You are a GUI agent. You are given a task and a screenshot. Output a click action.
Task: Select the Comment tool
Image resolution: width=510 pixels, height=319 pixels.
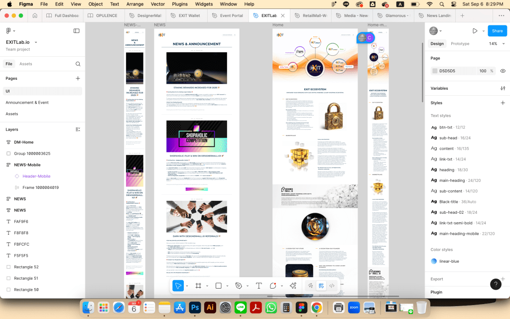coord(273,286)
